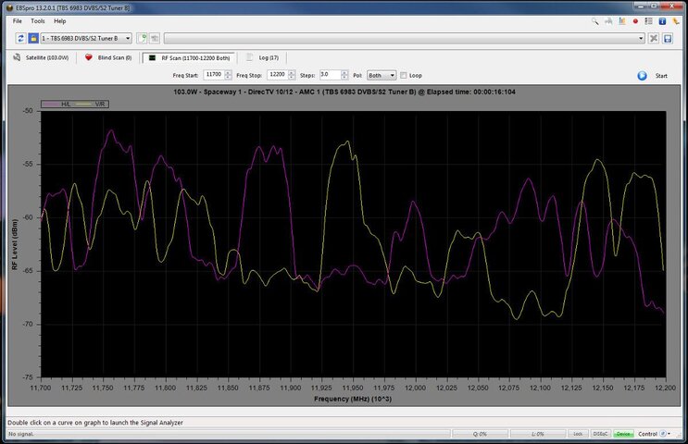
Task: Click the Freq Start input field
Action: tap(214, 75)
